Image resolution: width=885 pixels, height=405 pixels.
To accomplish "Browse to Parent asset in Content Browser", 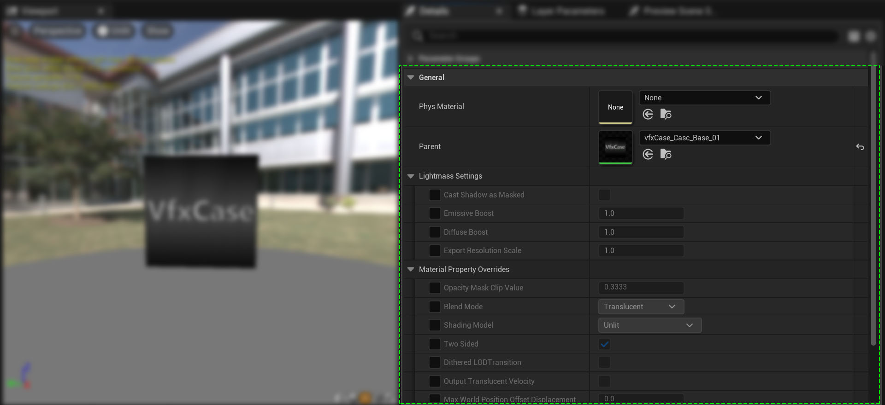I will click(x=666, y=154).
